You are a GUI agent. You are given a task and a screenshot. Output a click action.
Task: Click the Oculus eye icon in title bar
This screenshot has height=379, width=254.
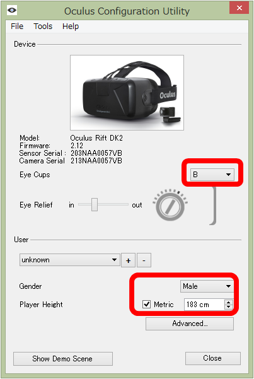12,10
